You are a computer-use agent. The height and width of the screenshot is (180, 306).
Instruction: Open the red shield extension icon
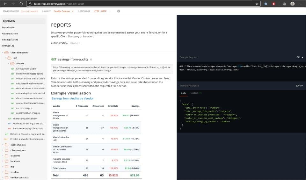pos(274,4)
